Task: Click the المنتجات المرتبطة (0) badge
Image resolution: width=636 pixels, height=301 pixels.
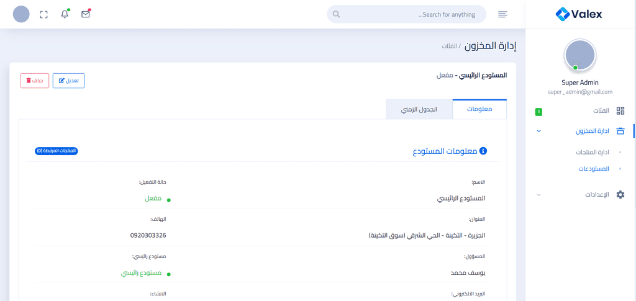Action: (x=56, y=151)
